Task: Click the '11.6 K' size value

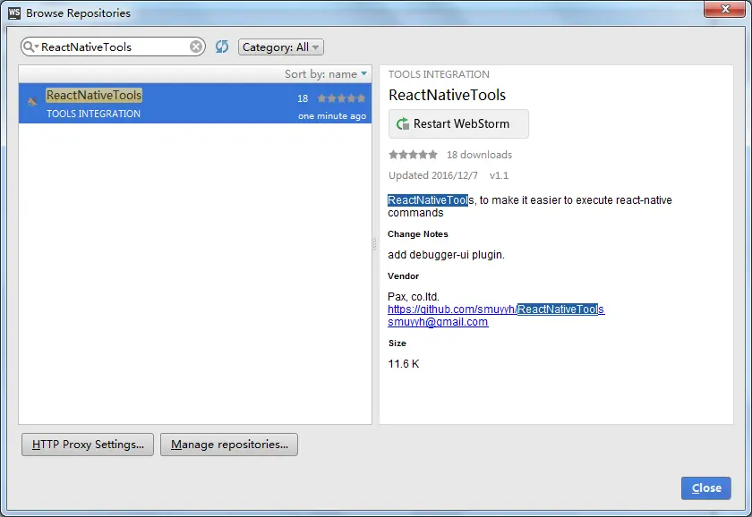Action: pyautogui.click(x=404, y=364)
